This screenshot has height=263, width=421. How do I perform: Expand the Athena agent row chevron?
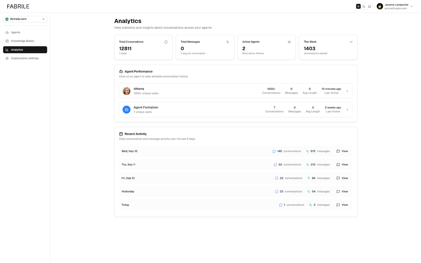coord(347,90)
